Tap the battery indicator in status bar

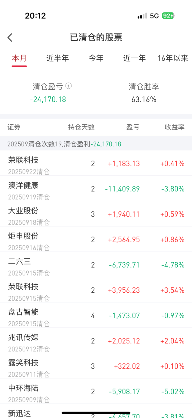[168, 16]
